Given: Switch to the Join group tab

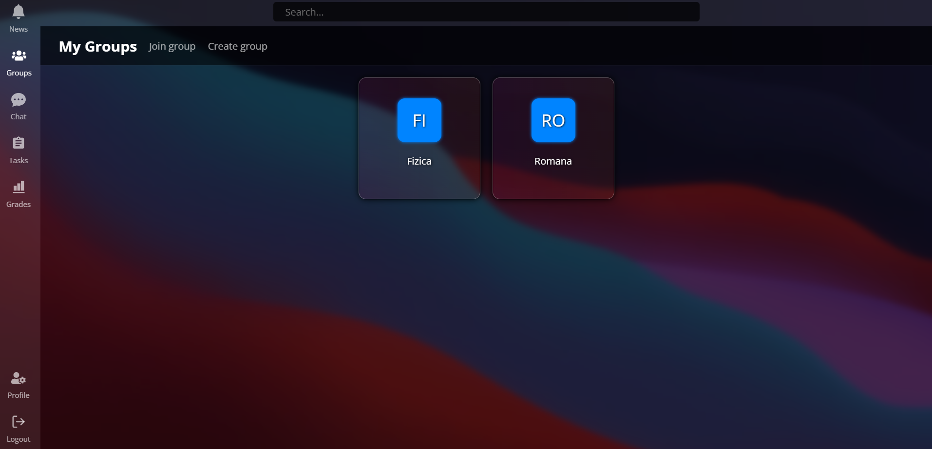Looking at the screenshot, I should tap(172, 46).
